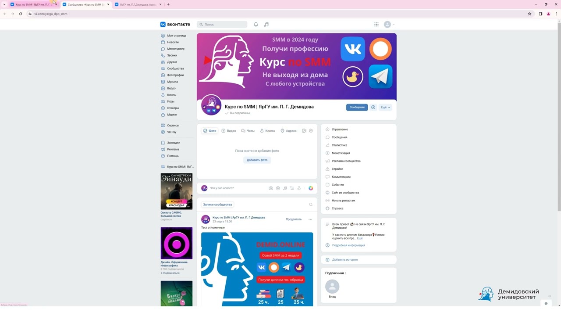Reload the page in the browser
561x316 pixels.
pyautogui.click(x=20, y=14)
